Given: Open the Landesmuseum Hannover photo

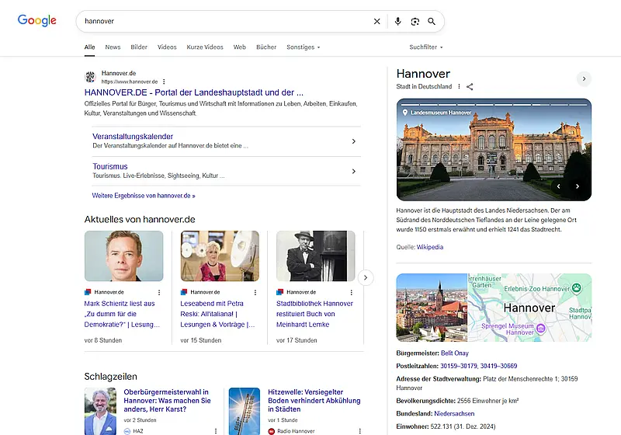Looking at the screenshot, I should point(494,150).
